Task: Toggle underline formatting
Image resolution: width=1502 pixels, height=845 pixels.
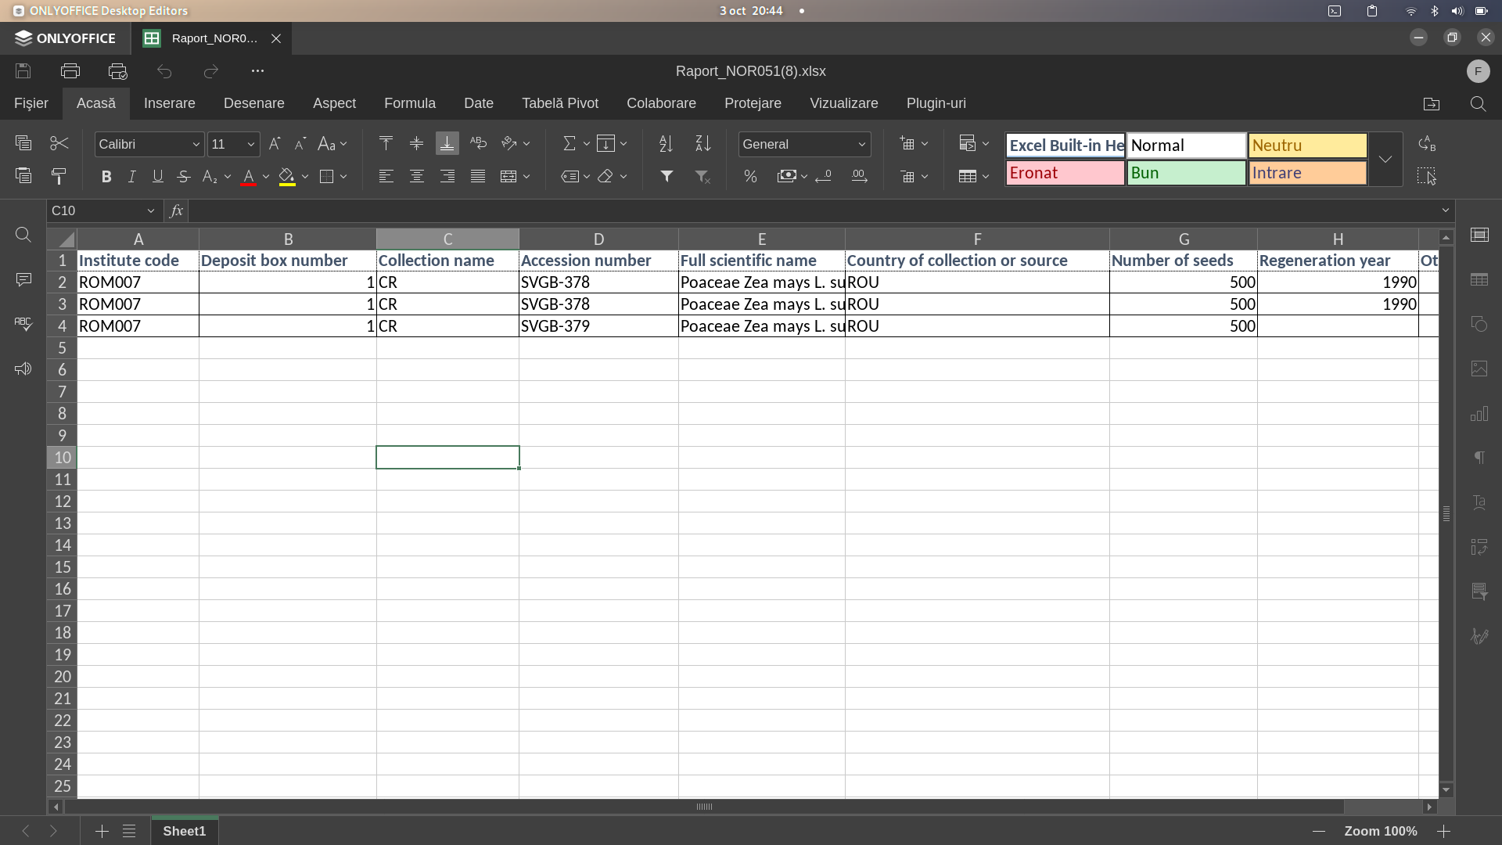Action: pyautogui.click(x=158, y=177)
